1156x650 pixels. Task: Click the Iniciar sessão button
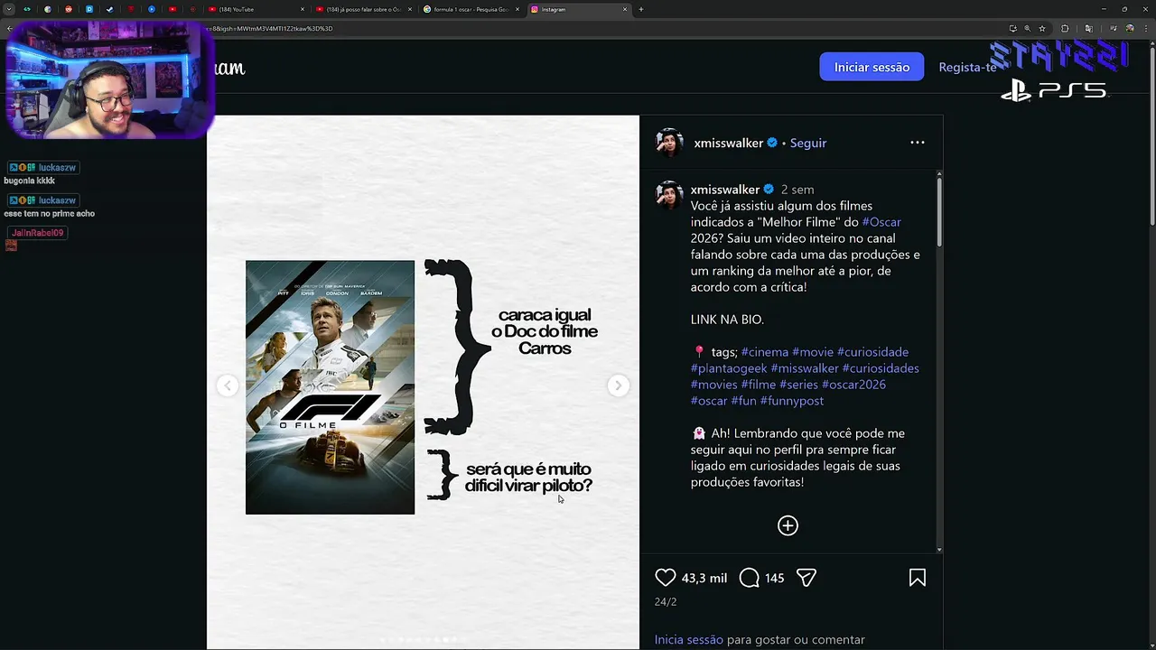point(872,67)
